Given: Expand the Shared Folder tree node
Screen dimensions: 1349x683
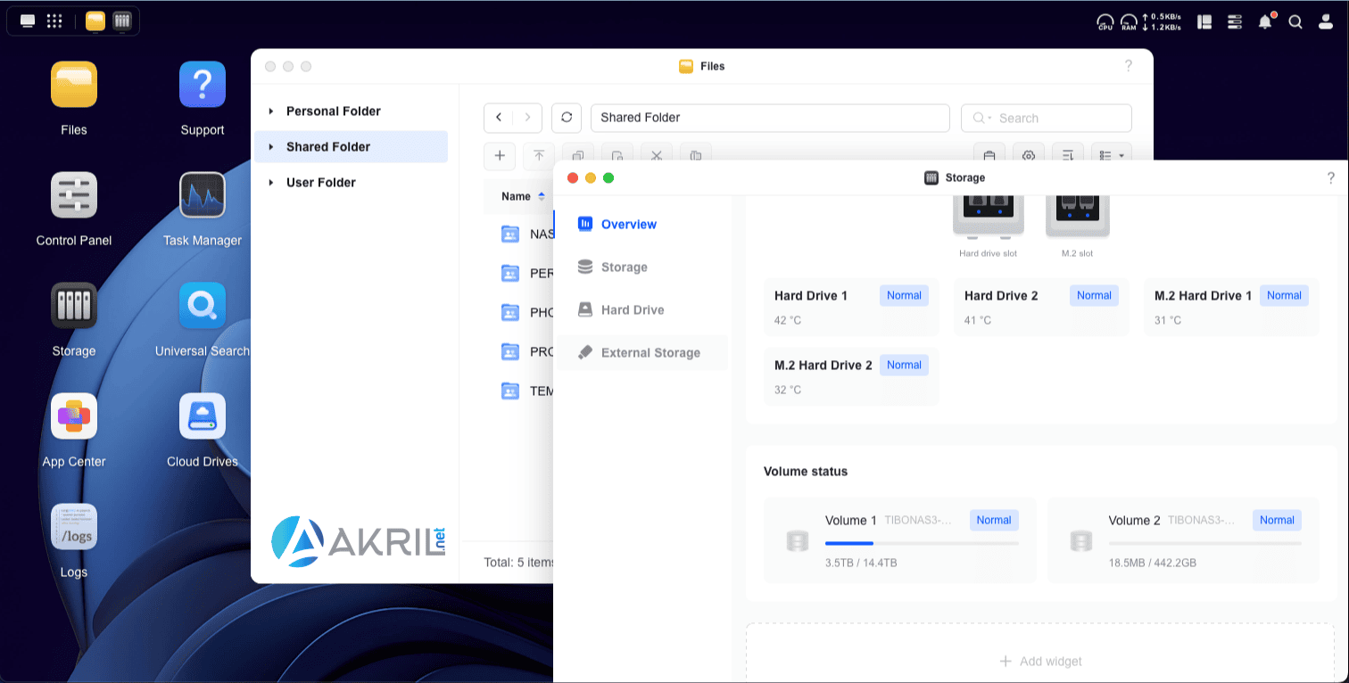Looking at the screenshot, I should (x=271, y=147).
